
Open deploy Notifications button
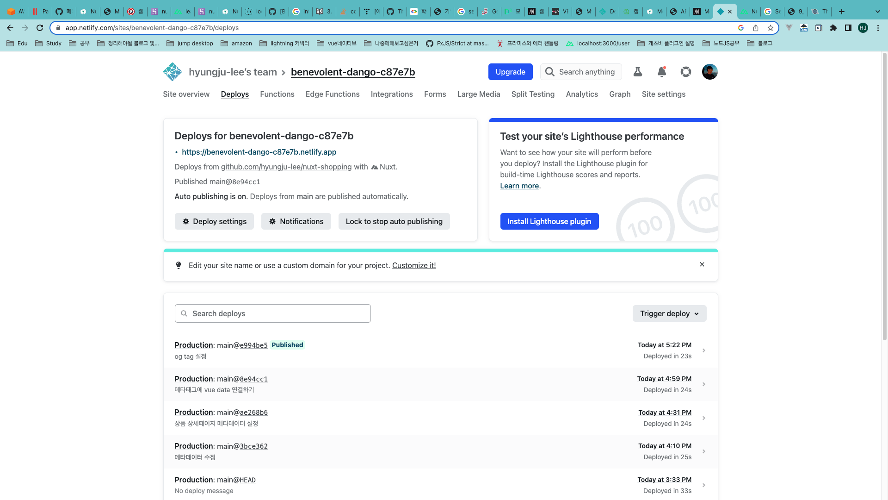tap(296, 221)
